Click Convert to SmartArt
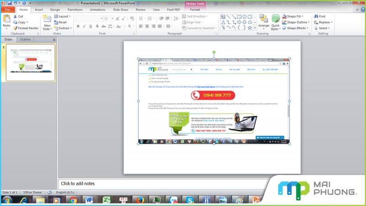This screenshot has width=366, height=206. (x=199, y=28)
